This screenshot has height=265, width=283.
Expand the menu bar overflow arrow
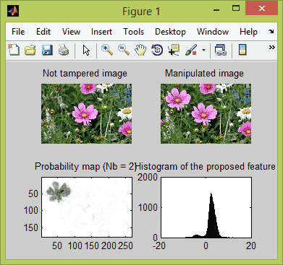click(x=271, y=32)
